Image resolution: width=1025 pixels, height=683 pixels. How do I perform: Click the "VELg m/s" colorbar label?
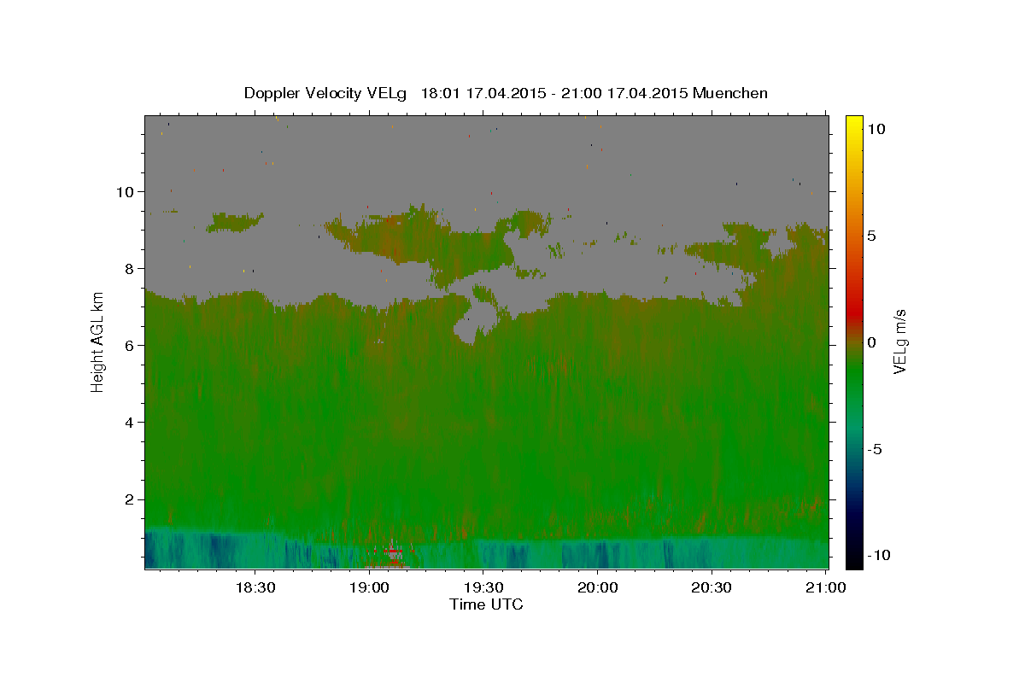tap(900, 343)
